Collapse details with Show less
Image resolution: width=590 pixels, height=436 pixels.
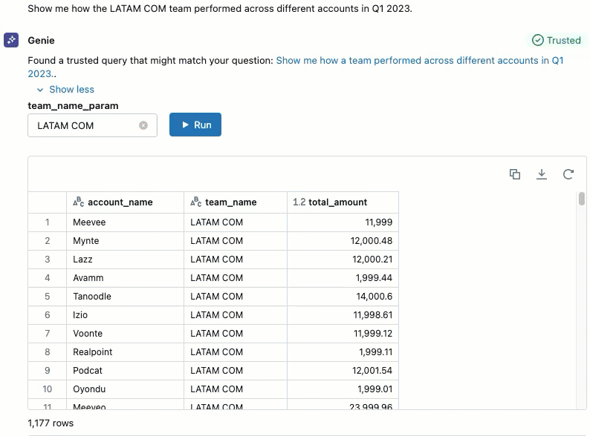(x=66, y=90)
